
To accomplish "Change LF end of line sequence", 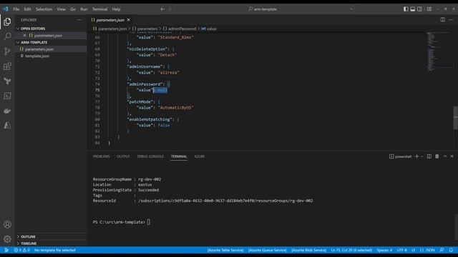I will [x=414, y=250].
